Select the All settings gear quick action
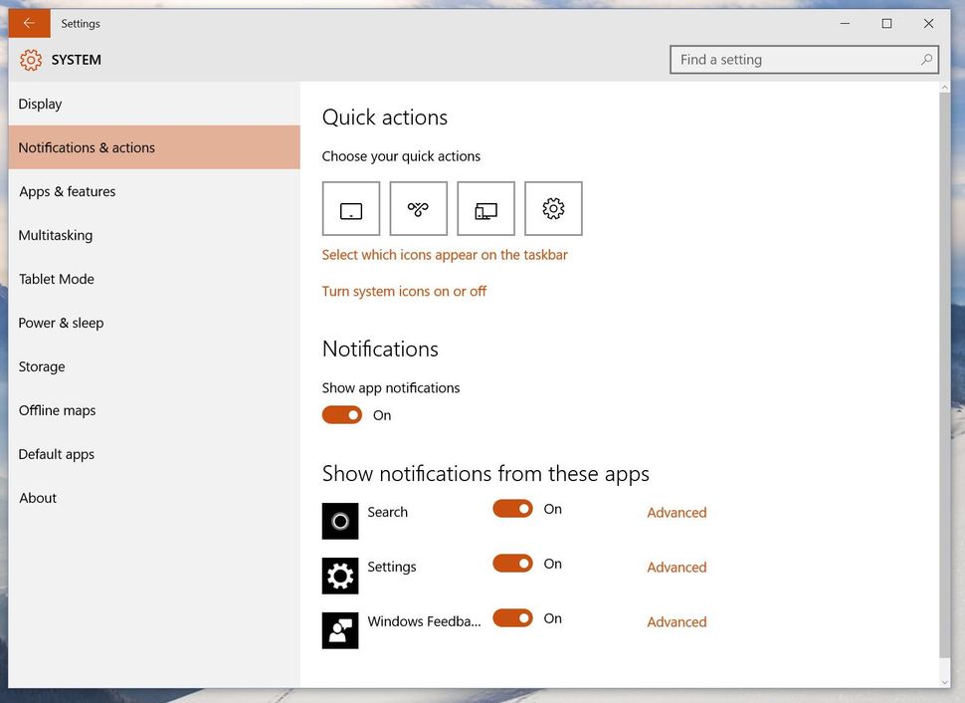This screenshot has height=703, width=965. click(553, 208)
